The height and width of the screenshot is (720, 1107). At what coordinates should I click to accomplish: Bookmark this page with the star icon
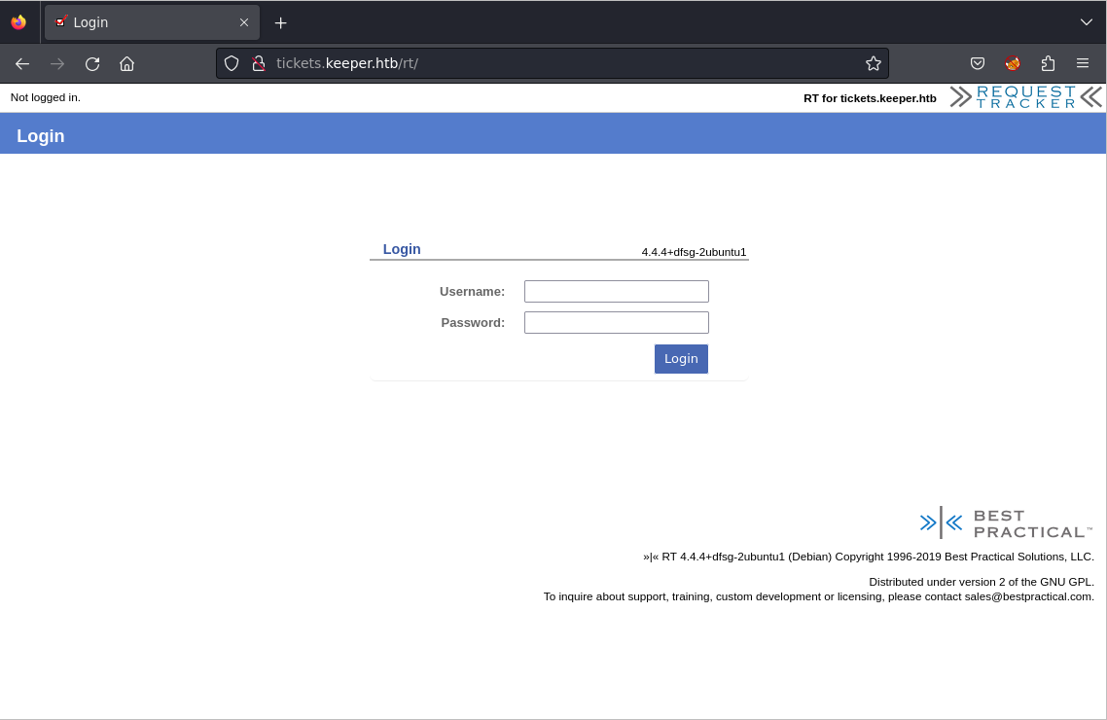tap(873, 63)
